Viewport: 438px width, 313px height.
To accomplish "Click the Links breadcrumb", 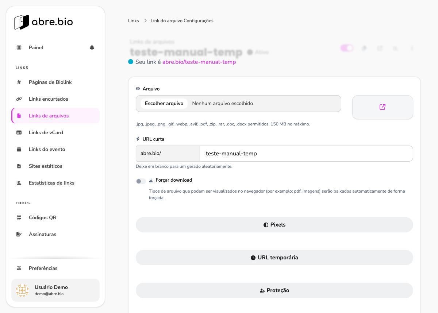I will point(134,21).
